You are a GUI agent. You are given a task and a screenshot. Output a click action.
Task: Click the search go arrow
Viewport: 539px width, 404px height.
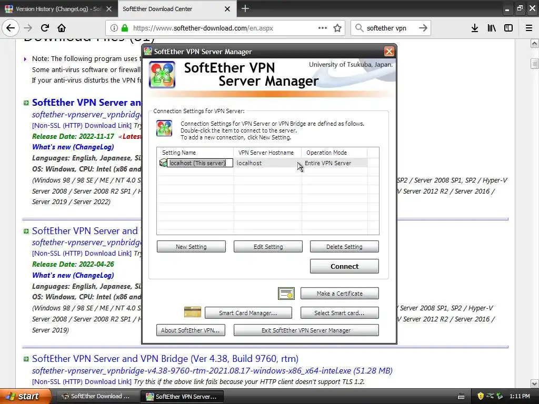tap(423, 28)
